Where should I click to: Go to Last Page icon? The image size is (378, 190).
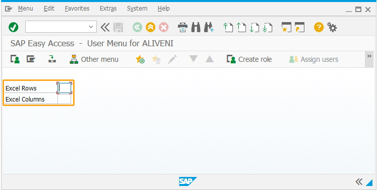click(x=267, y=27)
